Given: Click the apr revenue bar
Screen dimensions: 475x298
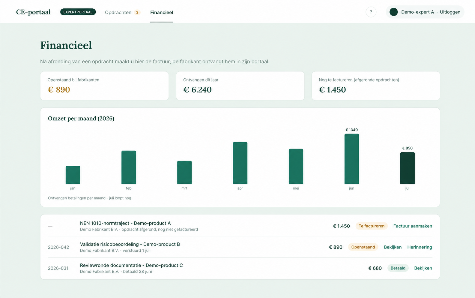Looking at the screenshot, I should [x=240, y=163].
